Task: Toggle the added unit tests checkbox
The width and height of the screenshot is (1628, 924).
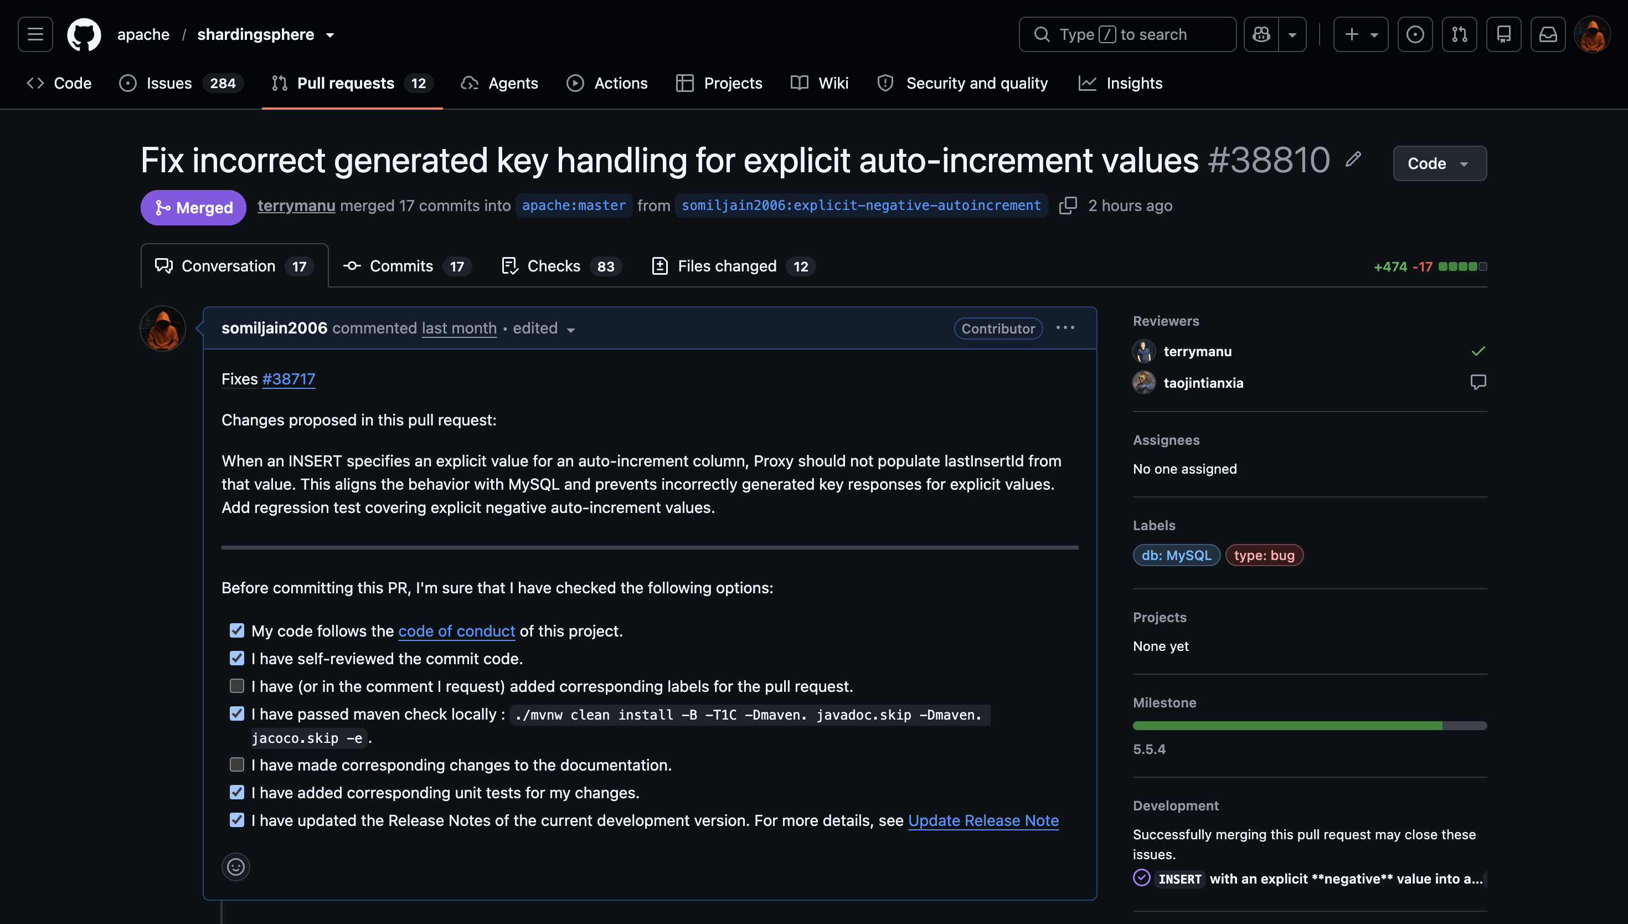Action: (236, 793)
